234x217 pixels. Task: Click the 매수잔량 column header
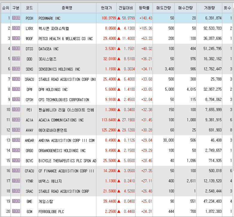(x=186, y=8)
